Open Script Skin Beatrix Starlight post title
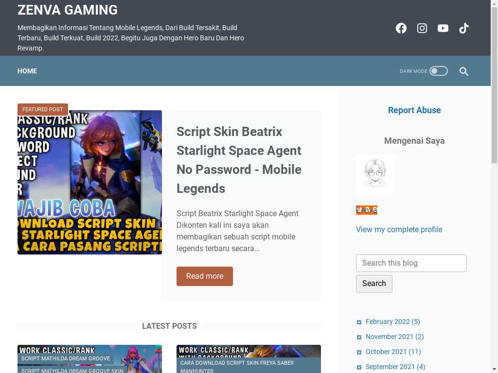 tap(239, 160)
